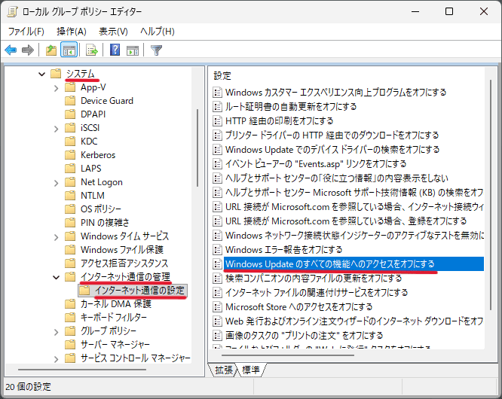The image size is (502, 399).
Task: Select ヘルプとサポート センターの役に立つ情報 policy
Action: point(337,178)
